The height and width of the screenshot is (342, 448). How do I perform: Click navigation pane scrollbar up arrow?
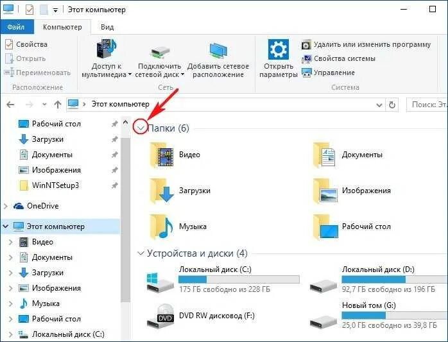125,123
